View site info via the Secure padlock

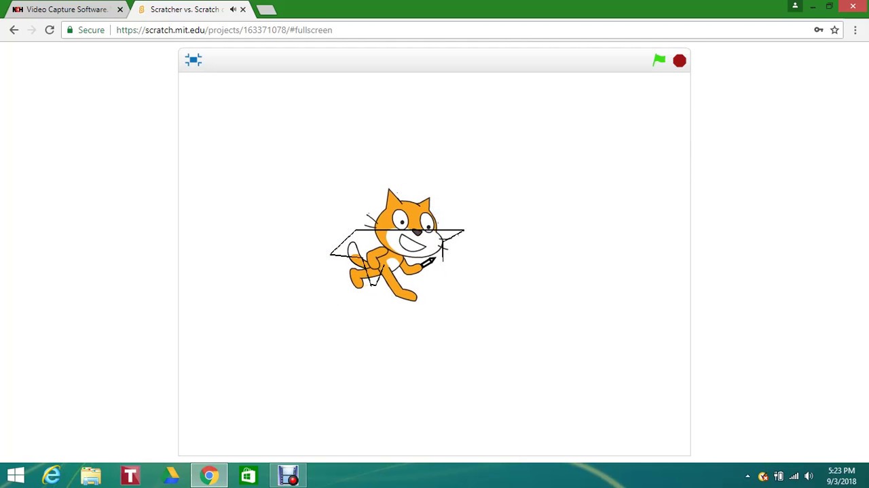86,30
